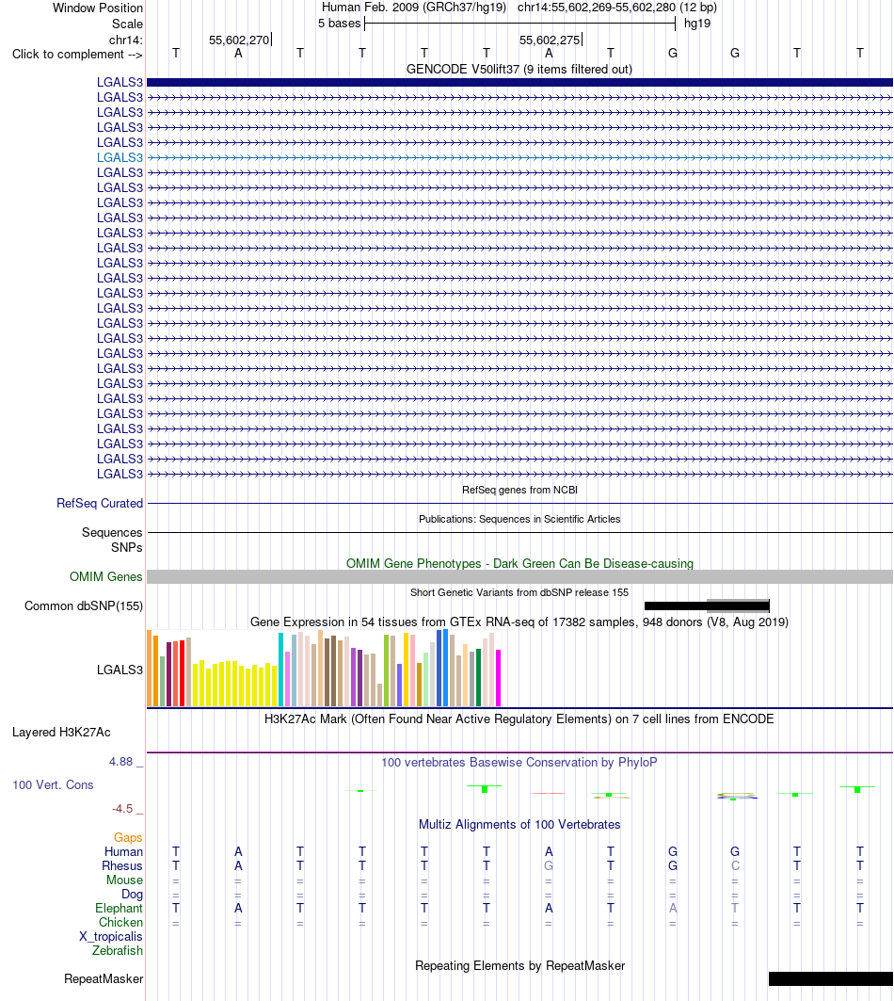Screen dimensions: 894x1001
Task: Click the Layered H3K27Ac label
Action: click(61, 733)
